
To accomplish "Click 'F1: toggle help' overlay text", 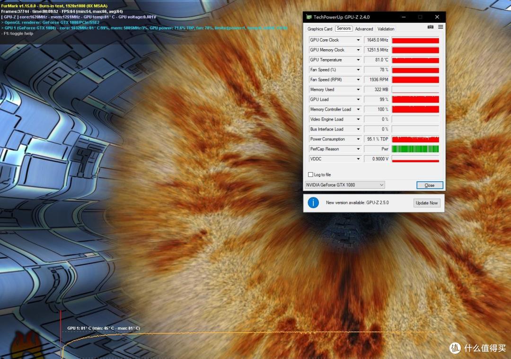I will click(18, 34).
